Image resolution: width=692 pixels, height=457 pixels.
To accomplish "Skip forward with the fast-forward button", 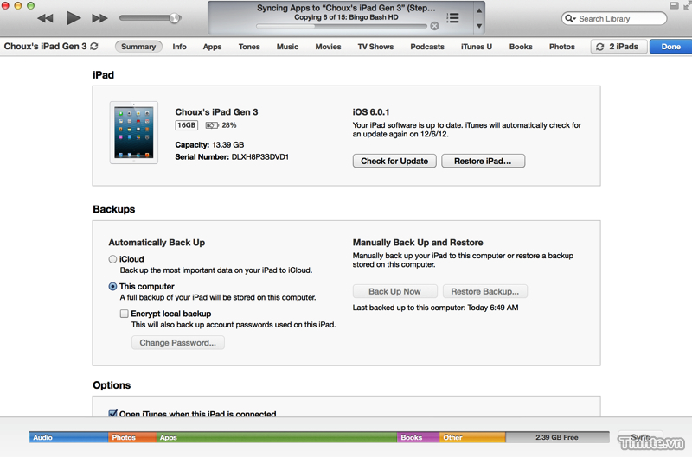I will (99, 18).
